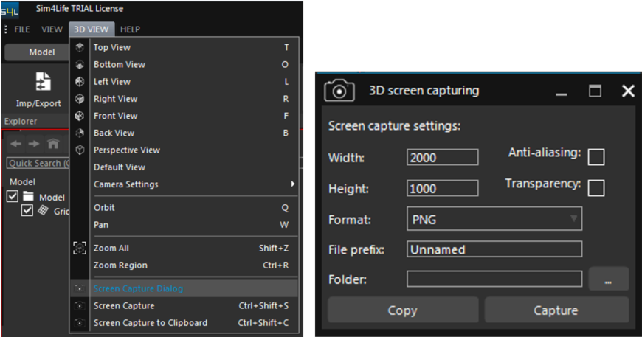
Task: Choose Screen Capture Dialog menu entry
Action: (x=138, y=288)
